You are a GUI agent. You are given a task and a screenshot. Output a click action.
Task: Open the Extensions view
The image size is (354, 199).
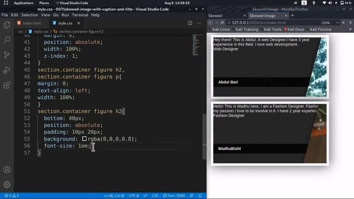pyautogui.click(x=7, y=85)
